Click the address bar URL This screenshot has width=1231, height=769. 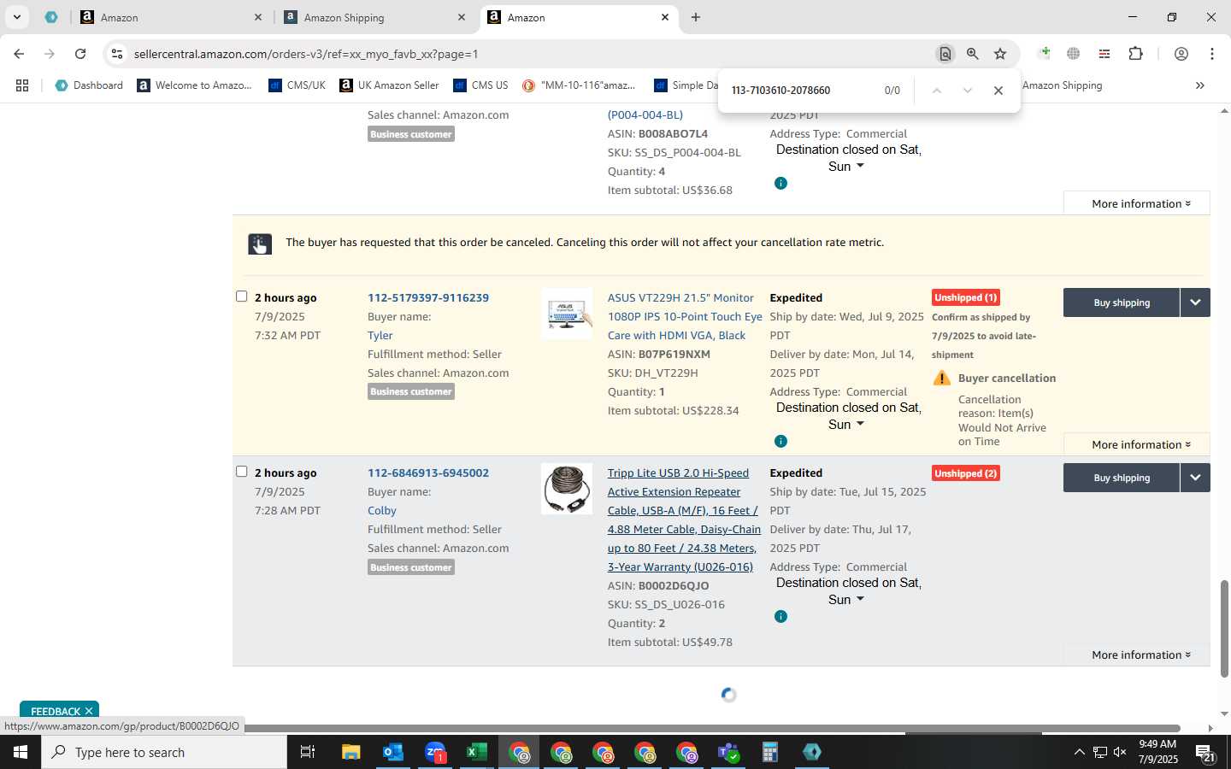[306, 54]
